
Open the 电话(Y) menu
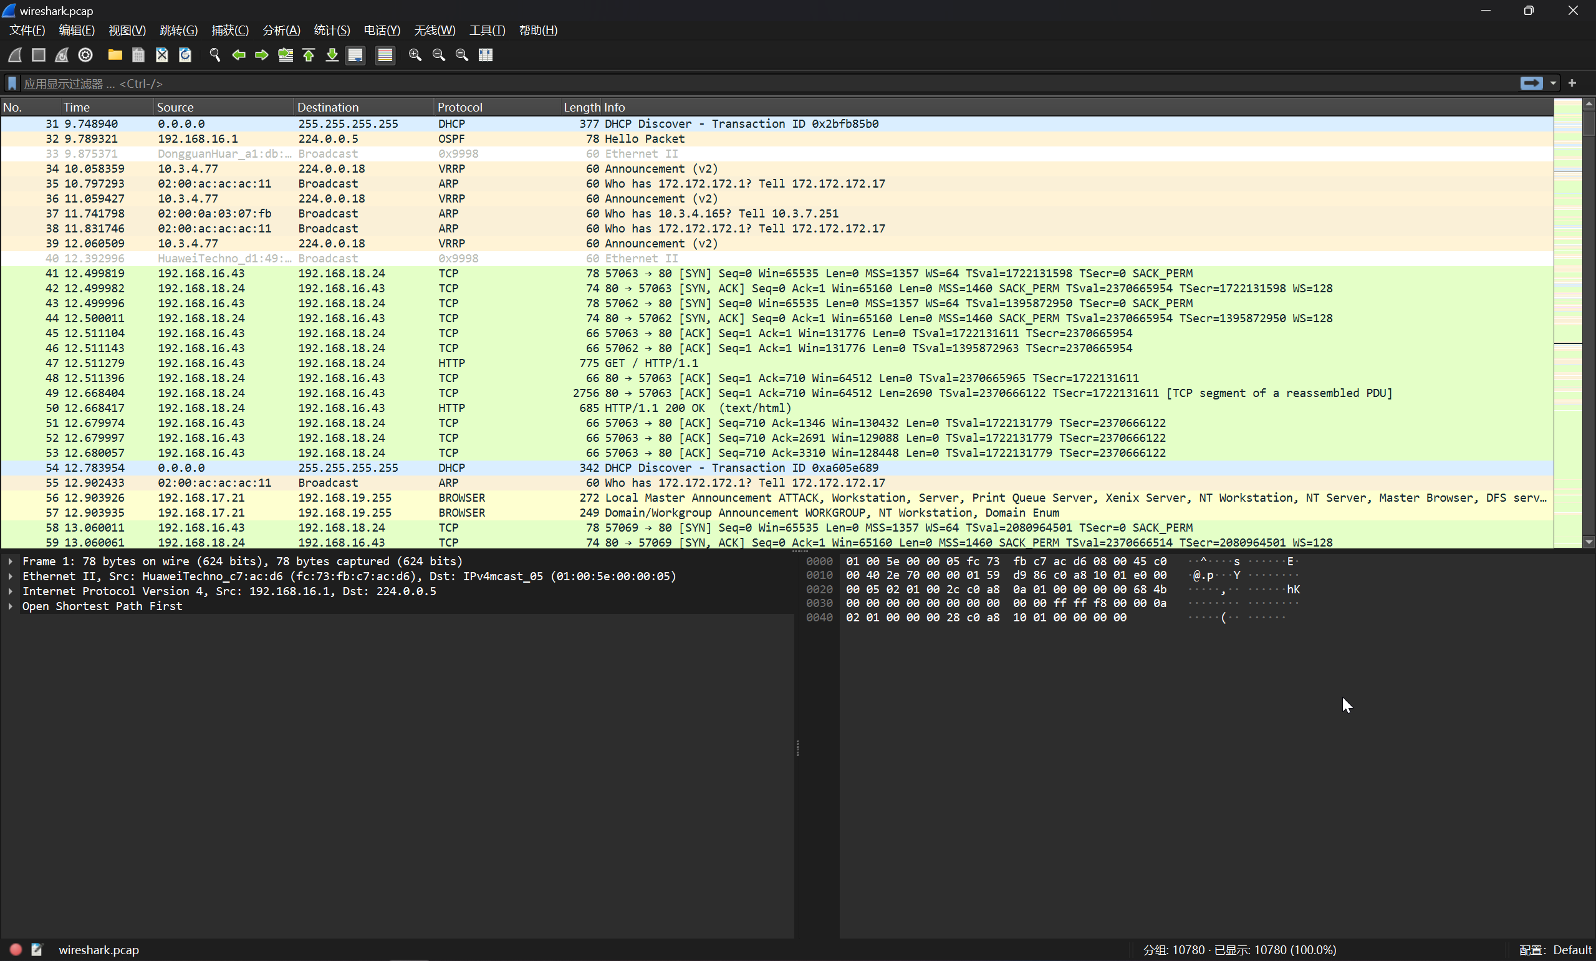point(382,31)
